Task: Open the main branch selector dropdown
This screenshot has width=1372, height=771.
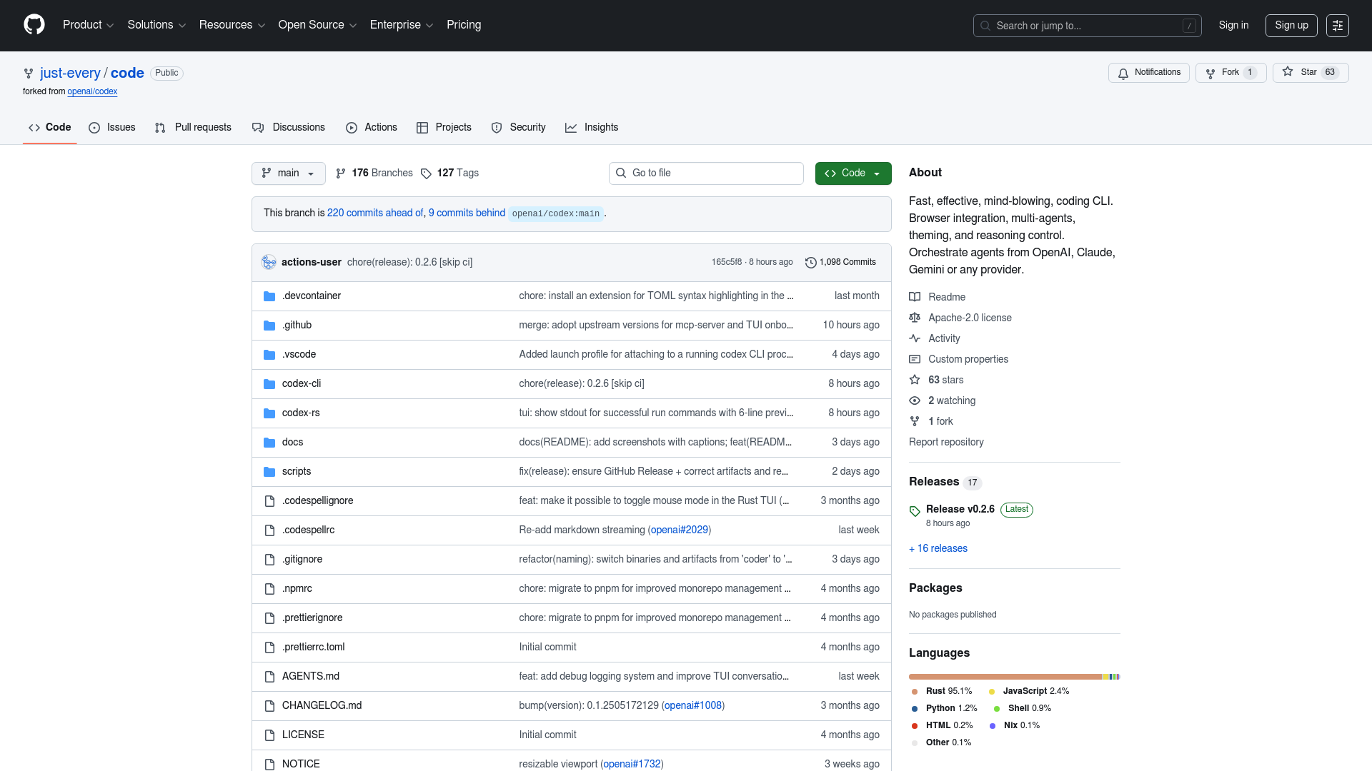Action: point(288,173)
